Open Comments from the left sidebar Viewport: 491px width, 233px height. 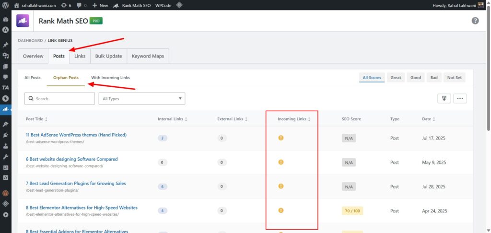pos(5,77)
